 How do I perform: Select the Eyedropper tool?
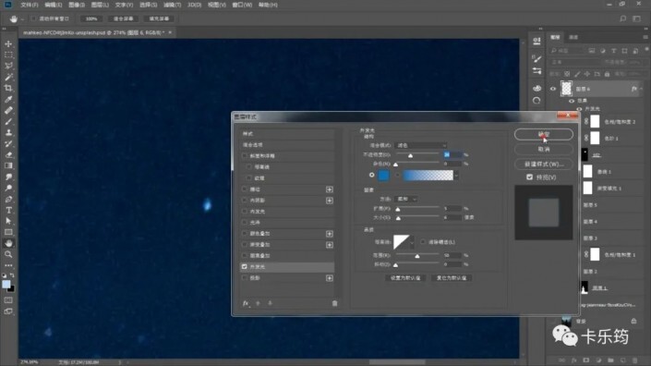[8, 99]
